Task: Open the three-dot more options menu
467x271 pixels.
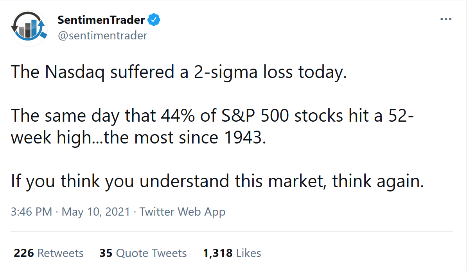Action: [446, 19]
